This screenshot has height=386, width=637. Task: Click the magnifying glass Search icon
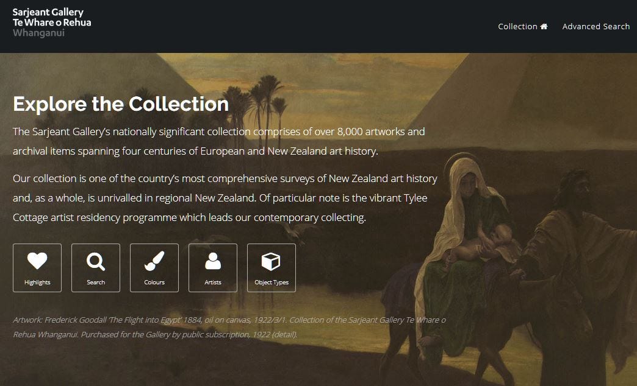[x=96, y=262]
